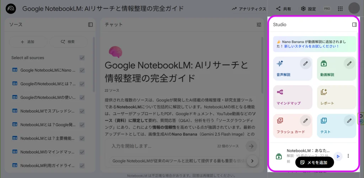
Task: Edit the 動画解説 tile with pencil icon
Action: pyautogui.click(x=349, y=63)
